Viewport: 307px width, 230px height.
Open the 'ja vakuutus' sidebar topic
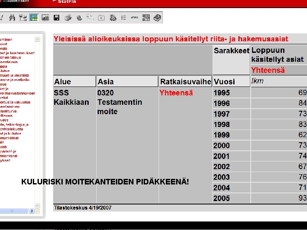[x=15, y=102]
